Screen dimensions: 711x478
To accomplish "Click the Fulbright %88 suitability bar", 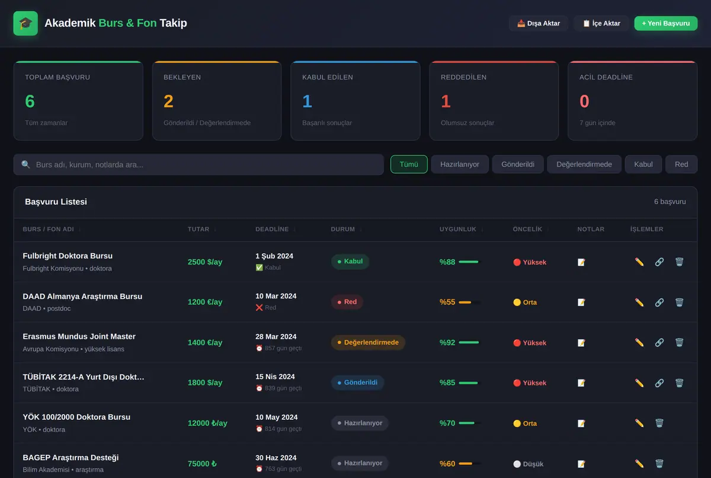I will pyautogui.click(x=468, y=262).
